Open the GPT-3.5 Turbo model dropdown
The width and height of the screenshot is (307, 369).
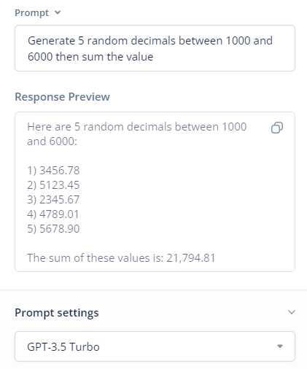click(155, 346)
